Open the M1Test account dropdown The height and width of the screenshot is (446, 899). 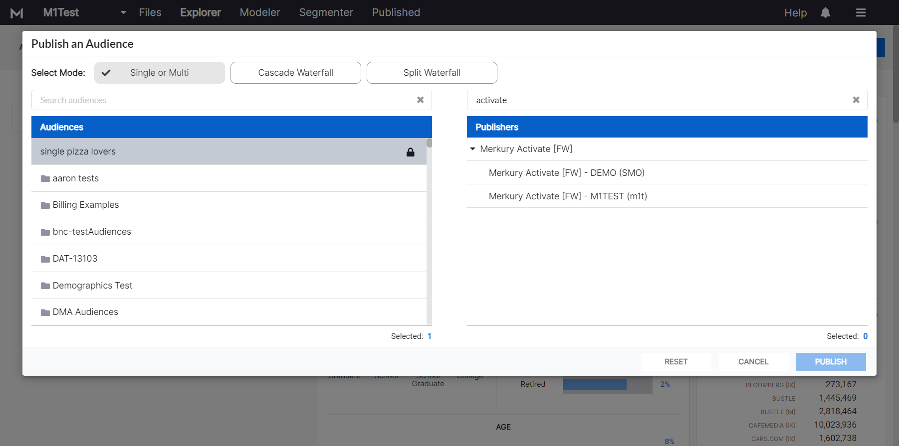85,12
